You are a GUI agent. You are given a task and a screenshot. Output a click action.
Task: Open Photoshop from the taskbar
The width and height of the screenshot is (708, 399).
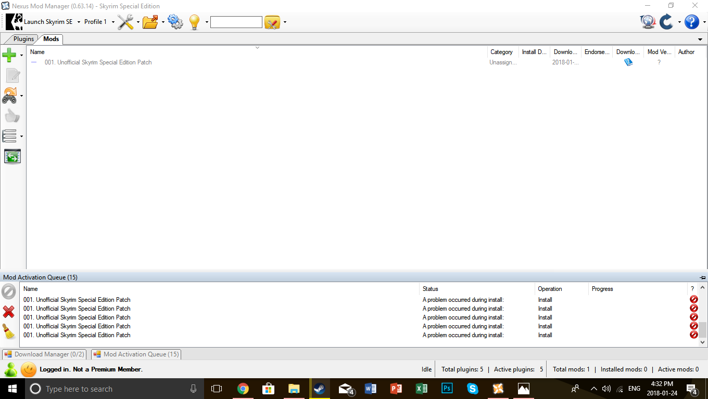tap(447, 389)
